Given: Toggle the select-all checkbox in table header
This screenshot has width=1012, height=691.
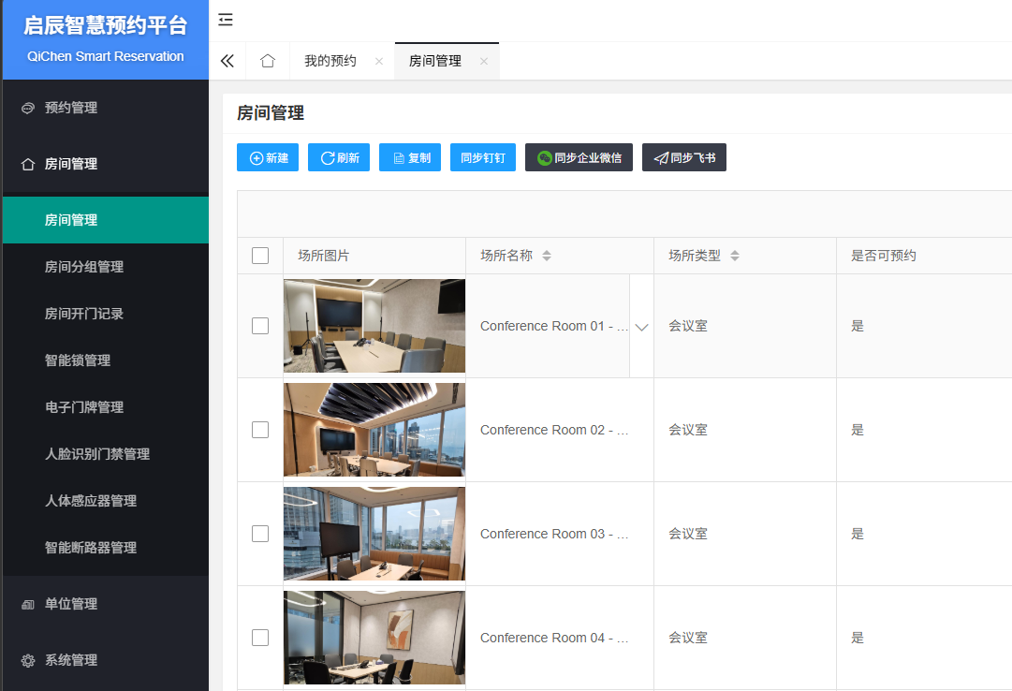Looking at the screenshot, I should click(260, 256).
